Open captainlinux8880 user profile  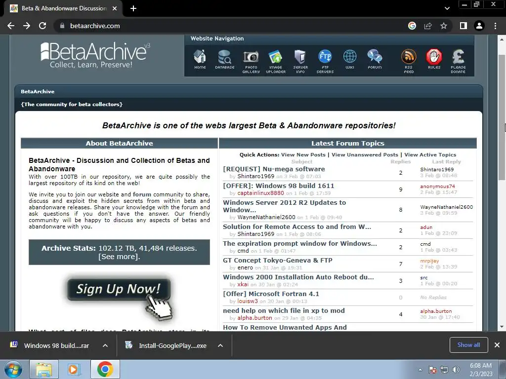(260, 193)
